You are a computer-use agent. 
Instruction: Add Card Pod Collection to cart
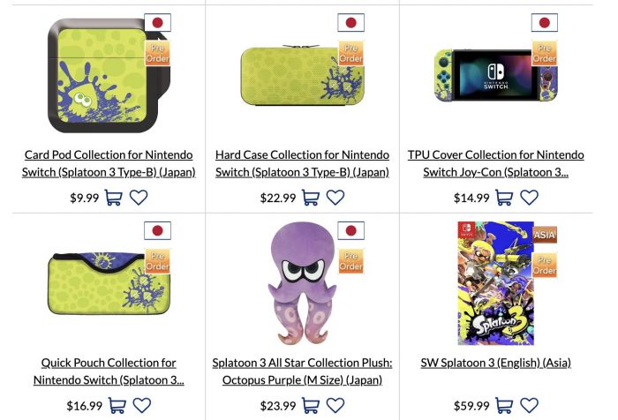coord(114,198)
